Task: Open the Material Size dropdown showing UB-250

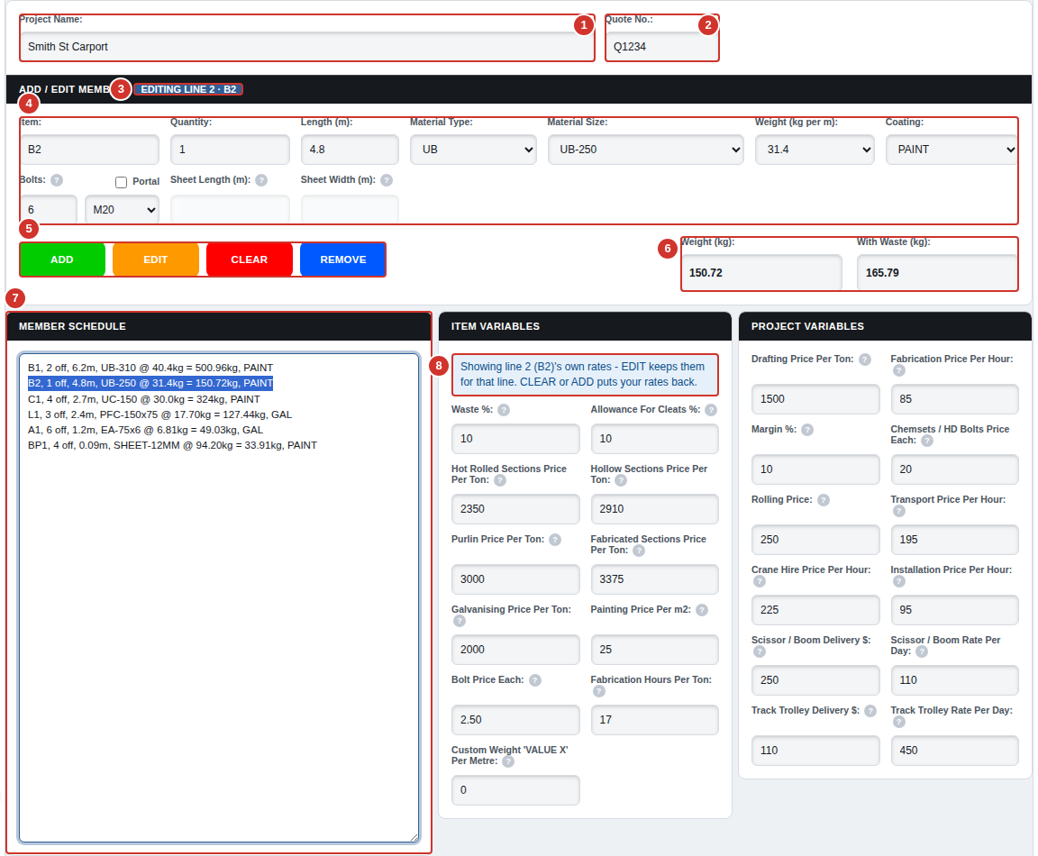Action: tap(645, 150)
